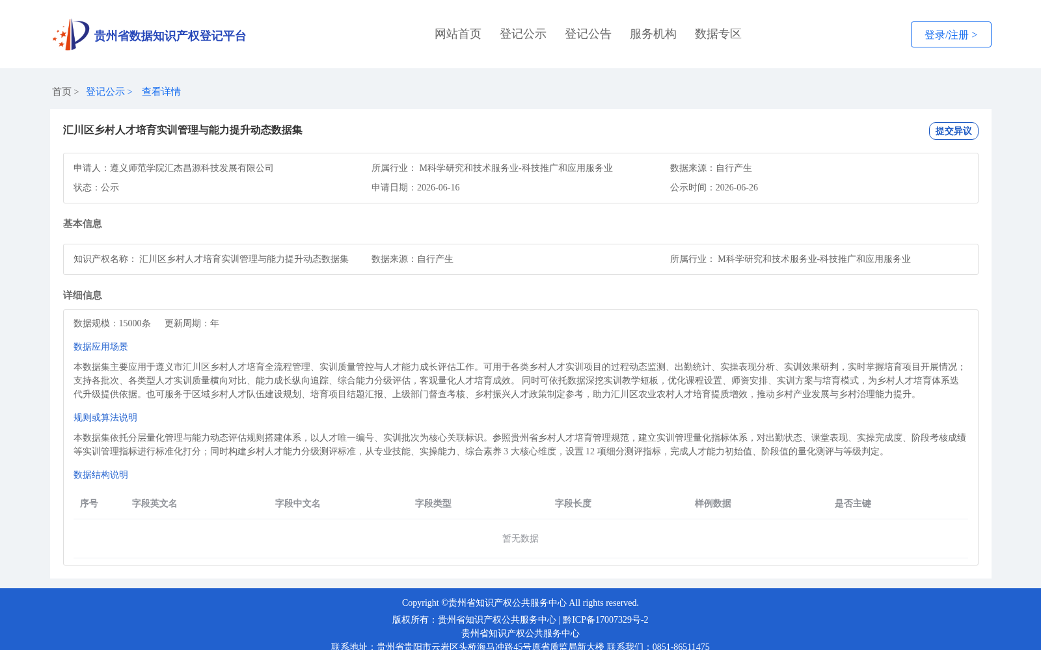Select 服务机构 in navigation
The width and height of the screenshot is (1041, 650).
click(653, 34)
